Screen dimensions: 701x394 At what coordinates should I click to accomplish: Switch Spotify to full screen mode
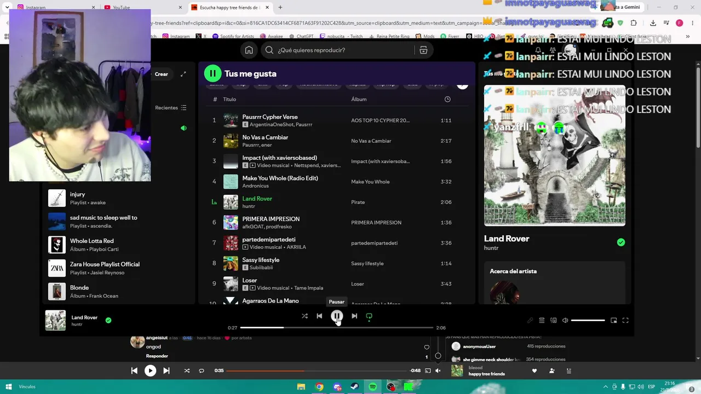[x=625, y=320]
